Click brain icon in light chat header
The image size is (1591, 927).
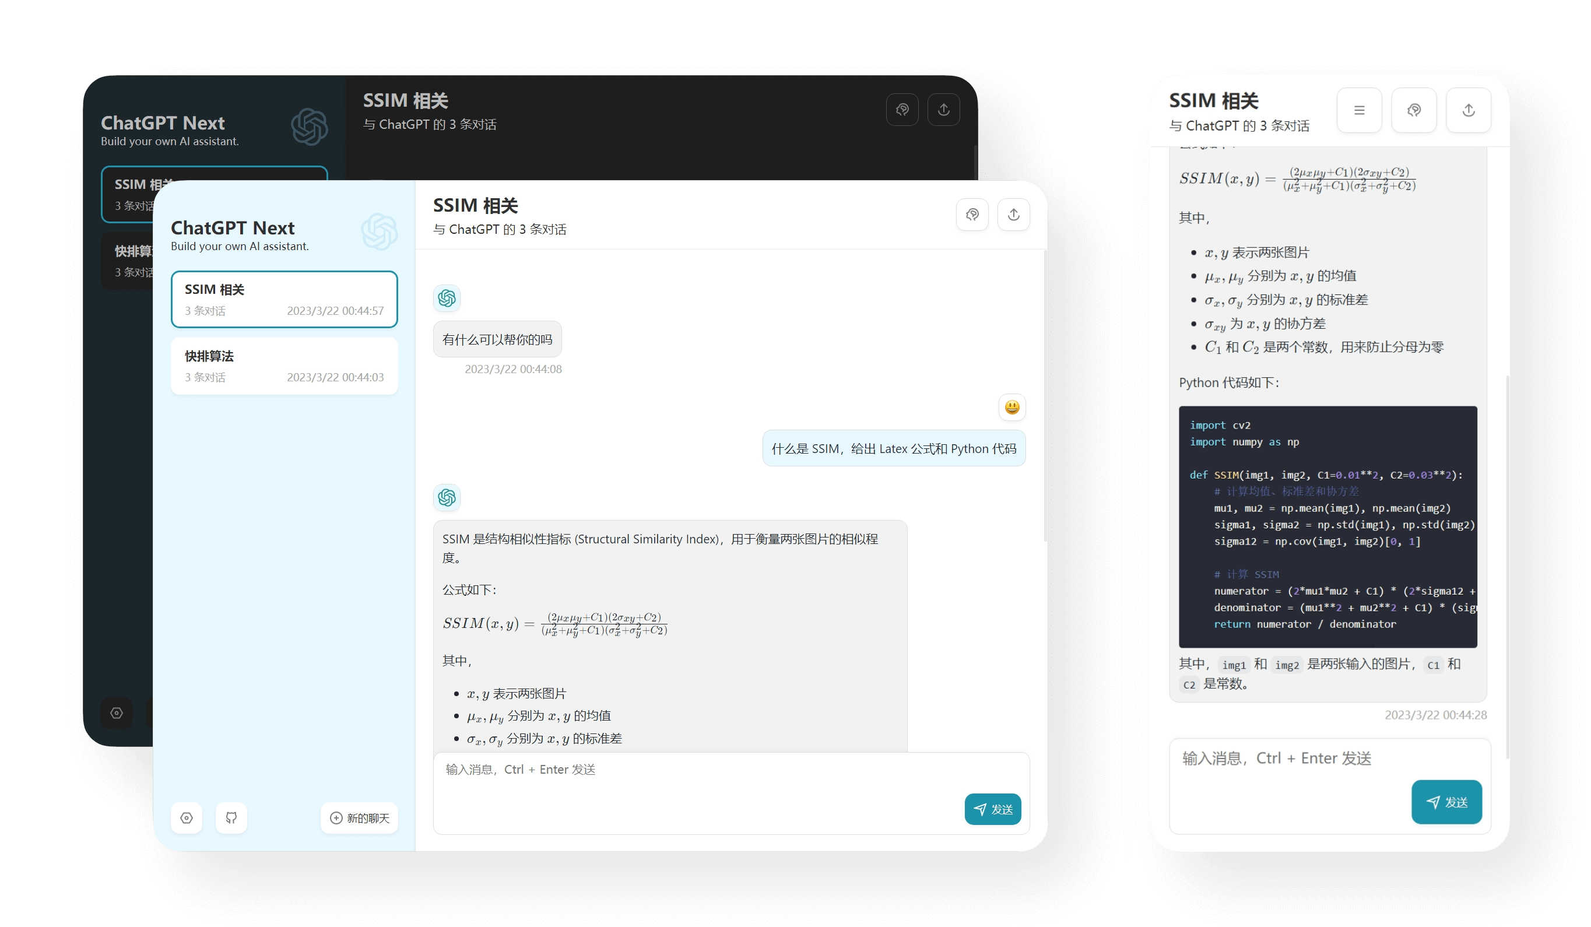click(972, 215)
